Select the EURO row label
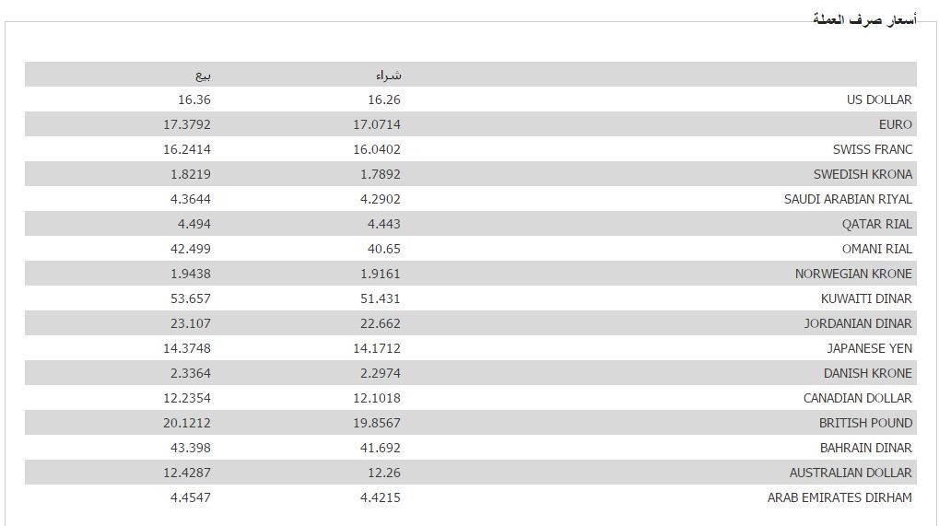 (896, 124)
